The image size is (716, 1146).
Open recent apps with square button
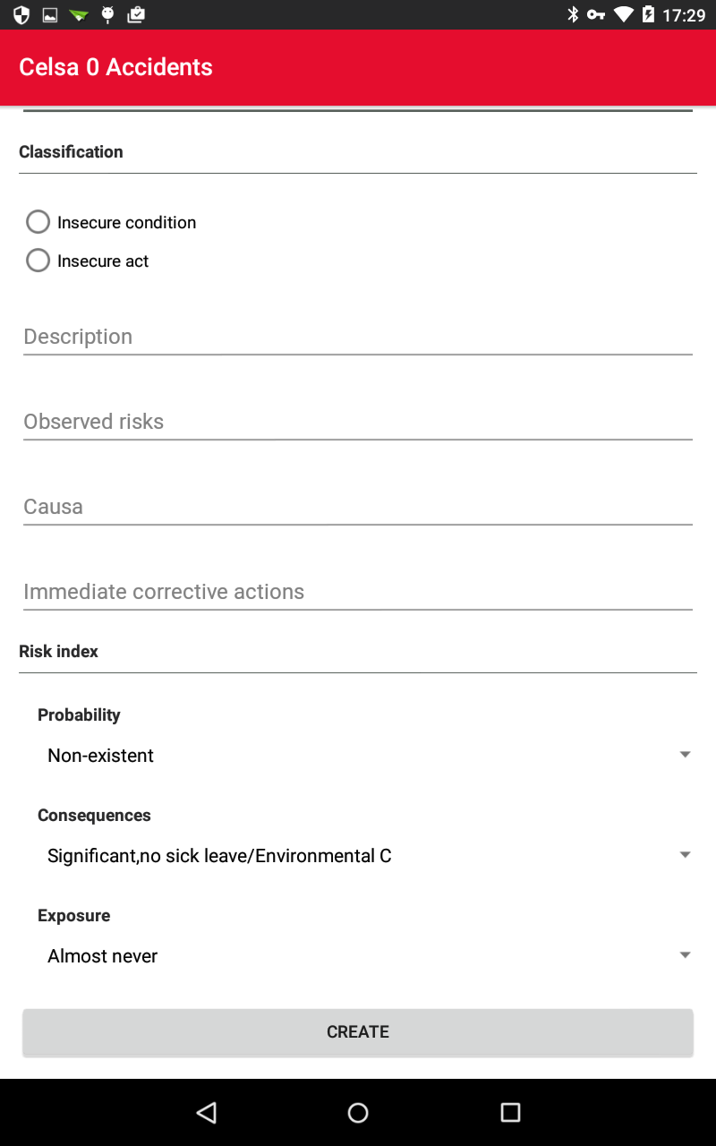pos(510,1112)
